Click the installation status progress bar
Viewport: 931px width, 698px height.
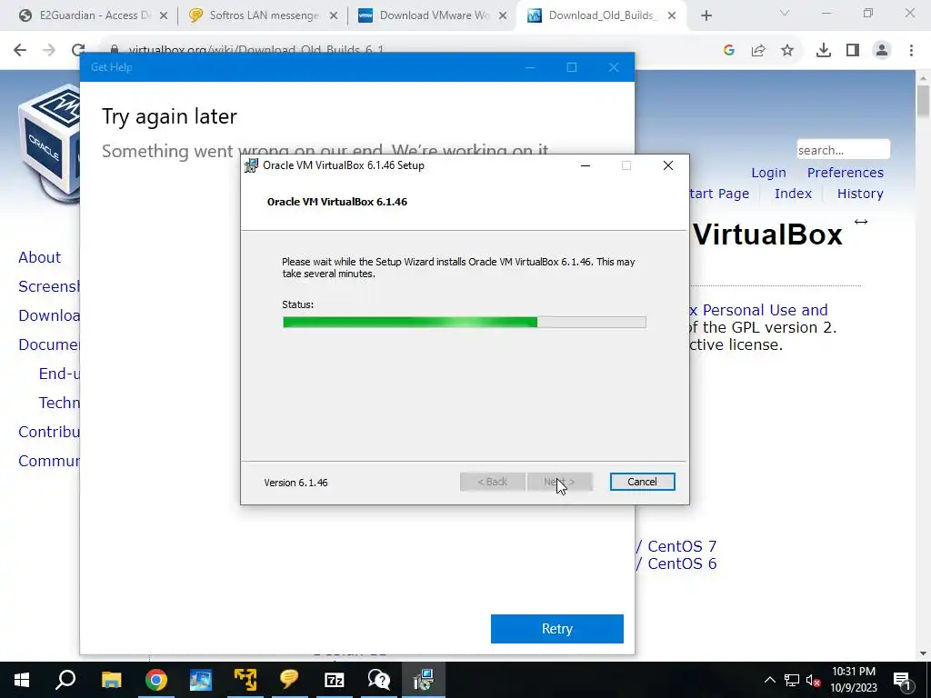465,323
